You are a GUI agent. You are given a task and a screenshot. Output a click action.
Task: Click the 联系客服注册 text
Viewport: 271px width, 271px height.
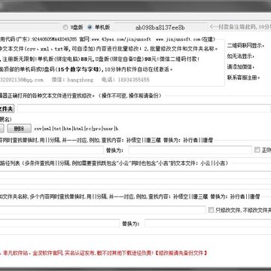point(243,78)
